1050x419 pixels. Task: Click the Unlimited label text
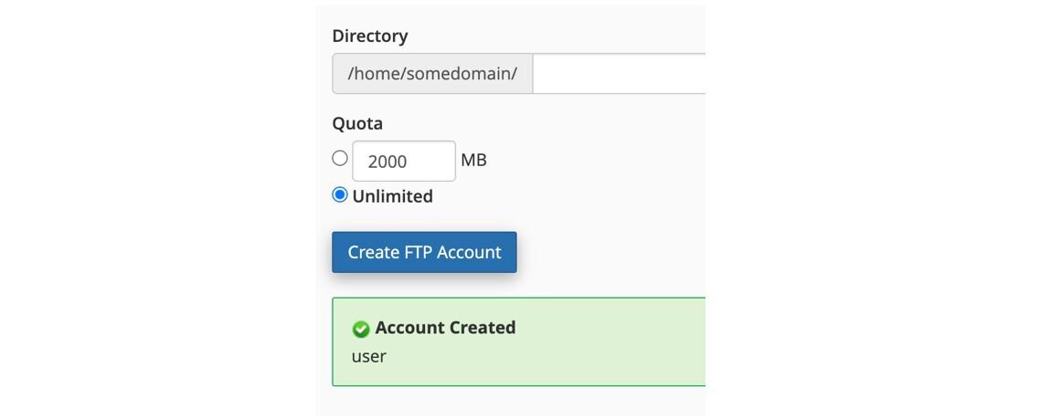[392, 196]
